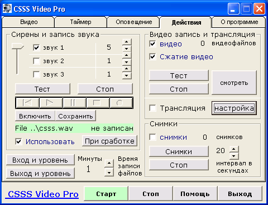Click the skip-to-start playback icon

click(x=27, y=103)
